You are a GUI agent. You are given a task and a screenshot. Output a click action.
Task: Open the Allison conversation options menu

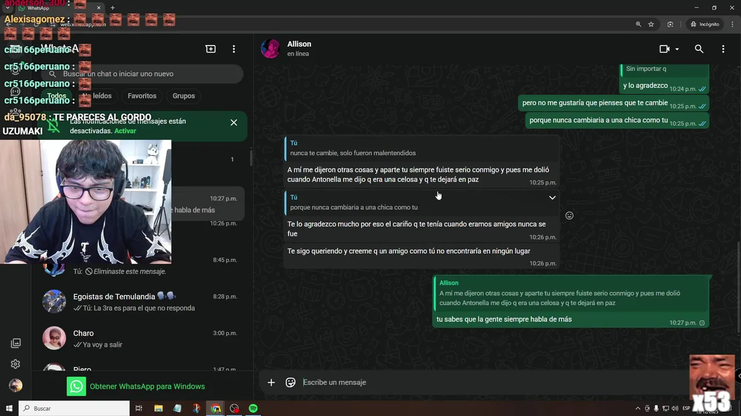[723, 49]
